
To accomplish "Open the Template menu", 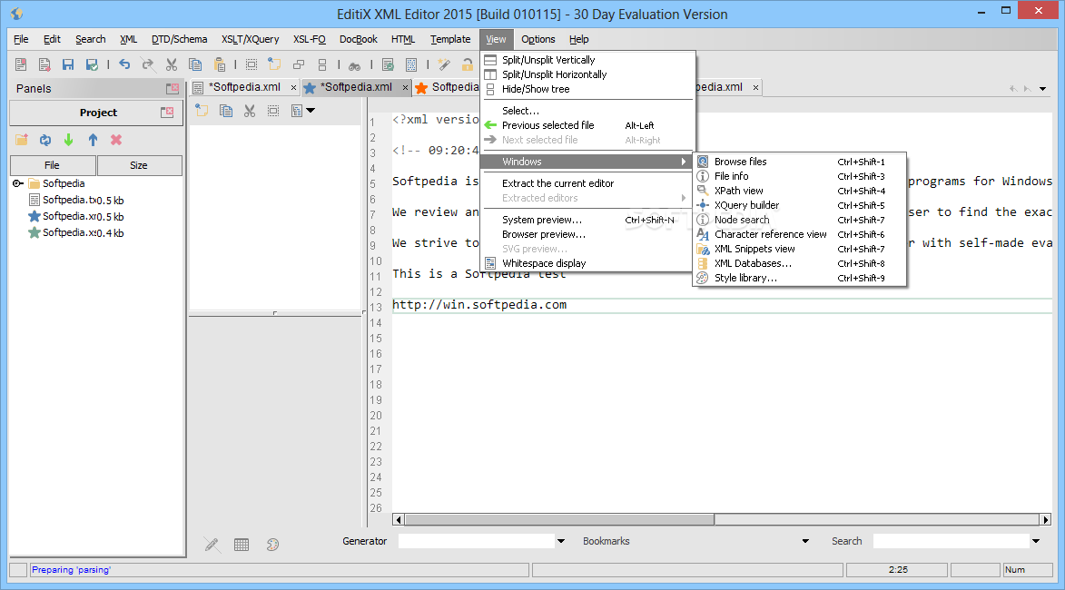I will tap(450, 39).
